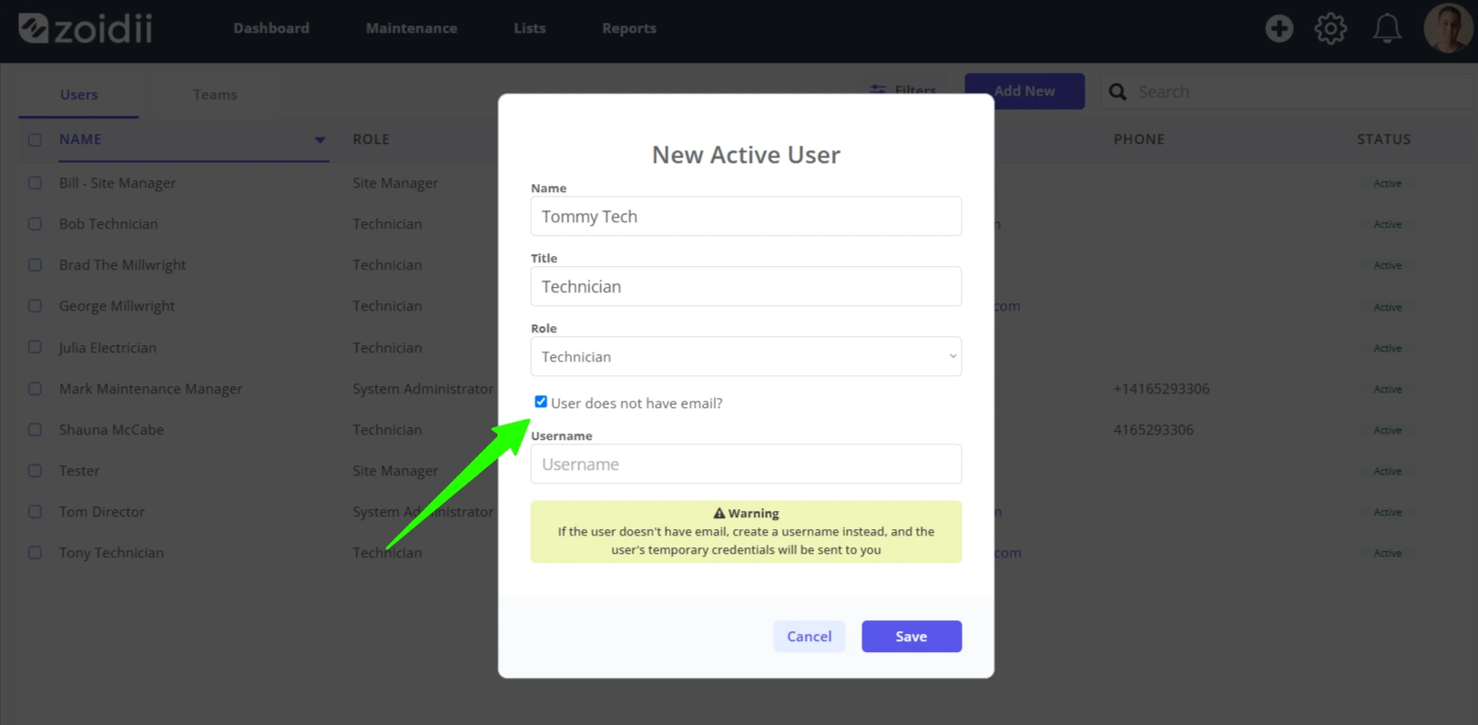The width and height of the screenshot is (1478, 725).
Task: Open the Filters button
Action: point(903,91)
